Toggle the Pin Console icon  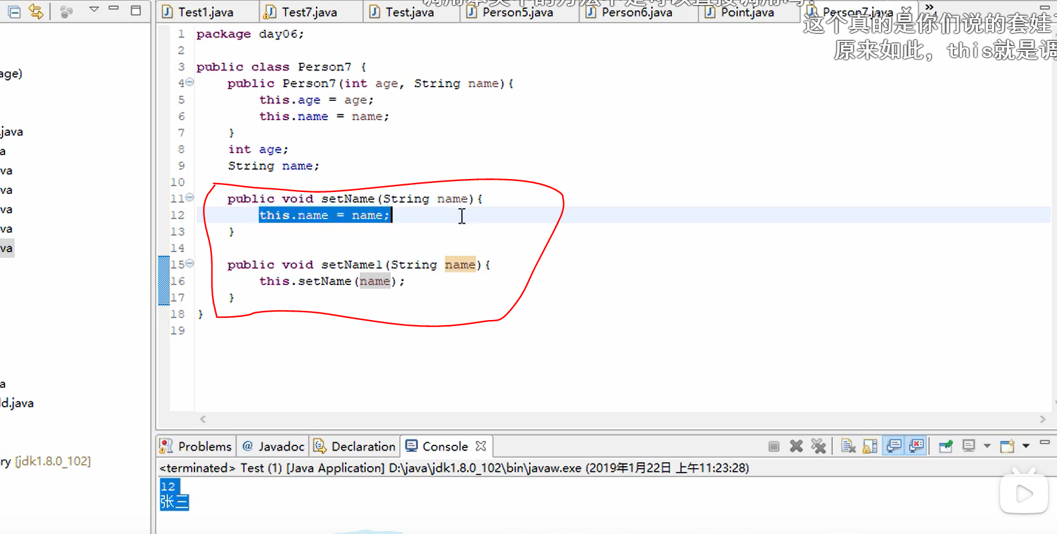(x=946, y=446)
